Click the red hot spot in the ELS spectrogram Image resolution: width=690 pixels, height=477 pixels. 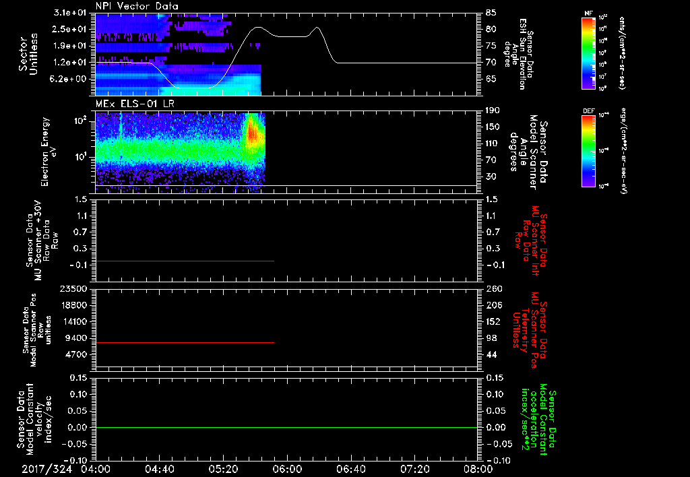(252, 132)
